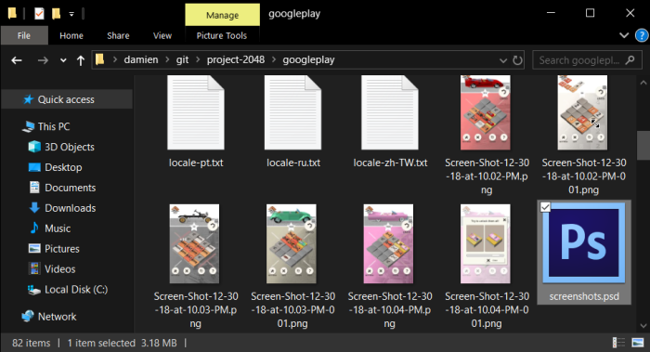Expand the chevron before damien breadcrumb
This screenshot has width=650, height=352.
tap(115, 59)
